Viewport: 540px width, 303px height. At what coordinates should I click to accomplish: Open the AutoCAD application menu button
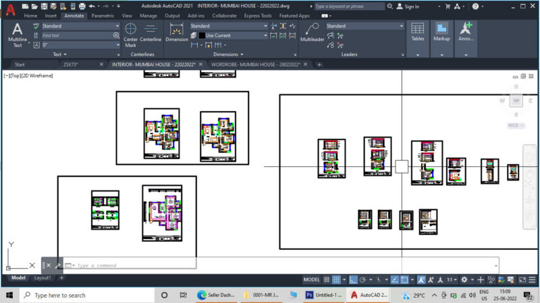(x=10, y=9)
